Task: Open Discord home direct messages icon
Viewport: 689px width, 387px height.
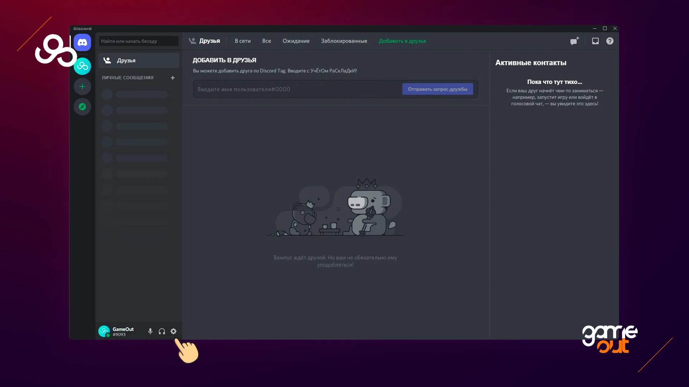Action: click(82, 43)
